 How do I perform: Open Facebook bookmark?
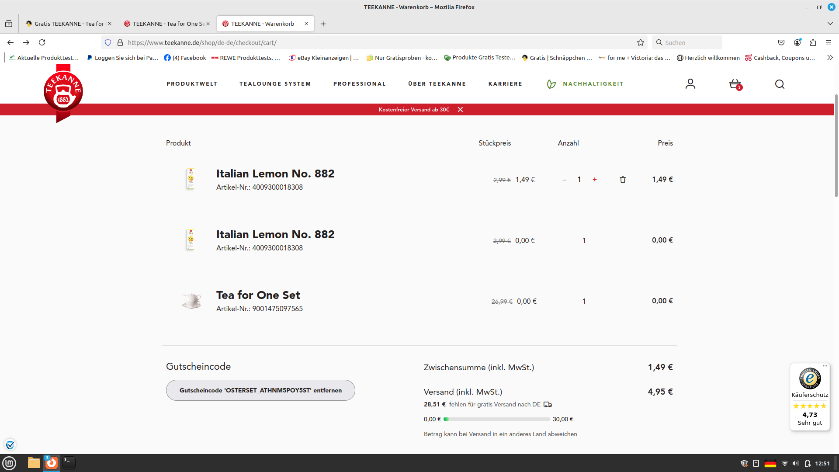[185, 58]
